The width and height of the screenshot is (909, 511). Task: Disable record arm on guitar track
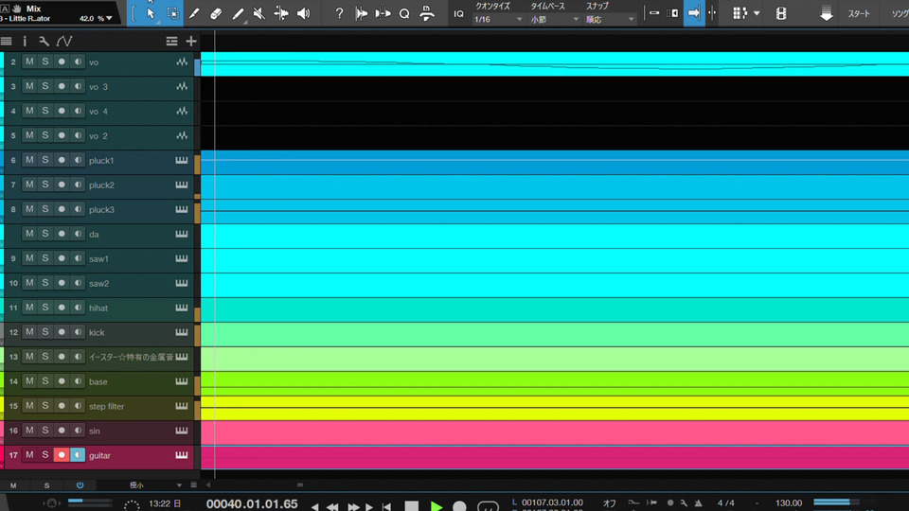point(62,455)
